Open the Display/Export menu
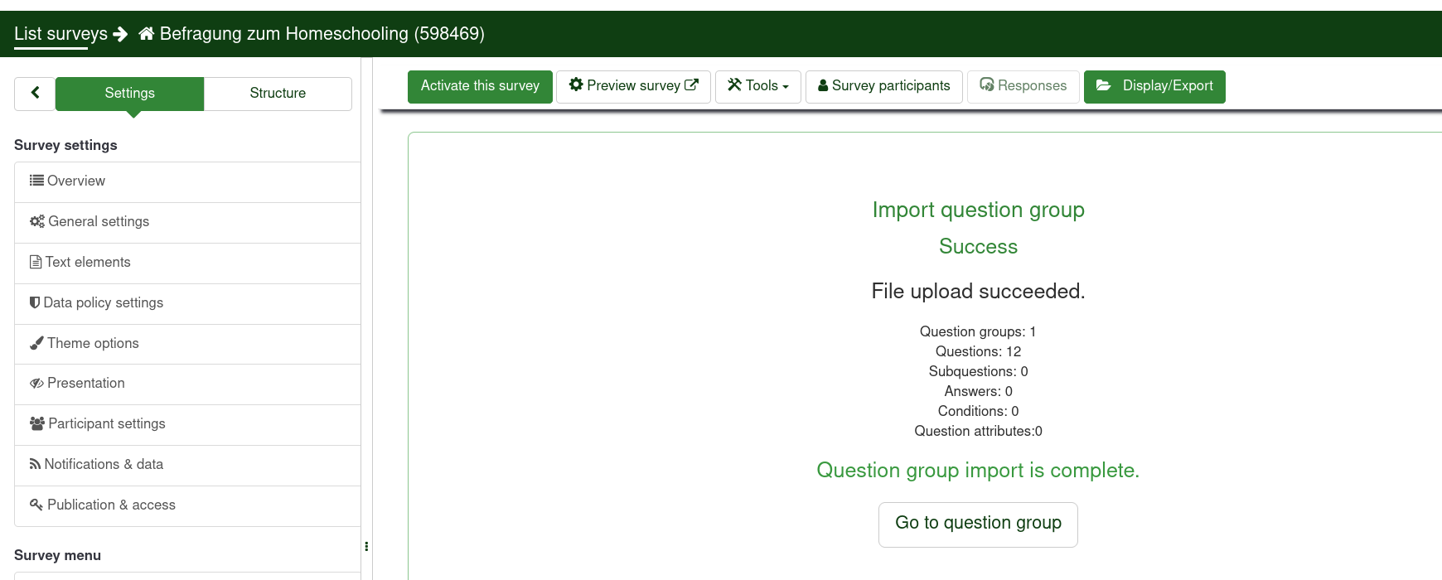This screenshot has height=580, width=1442. coord(1154,86)
